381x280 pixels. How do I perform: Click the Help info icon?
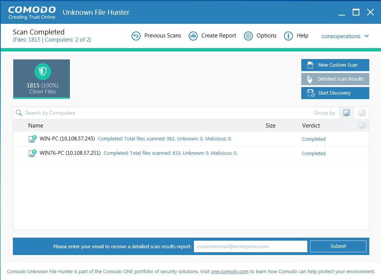(288, 36)
